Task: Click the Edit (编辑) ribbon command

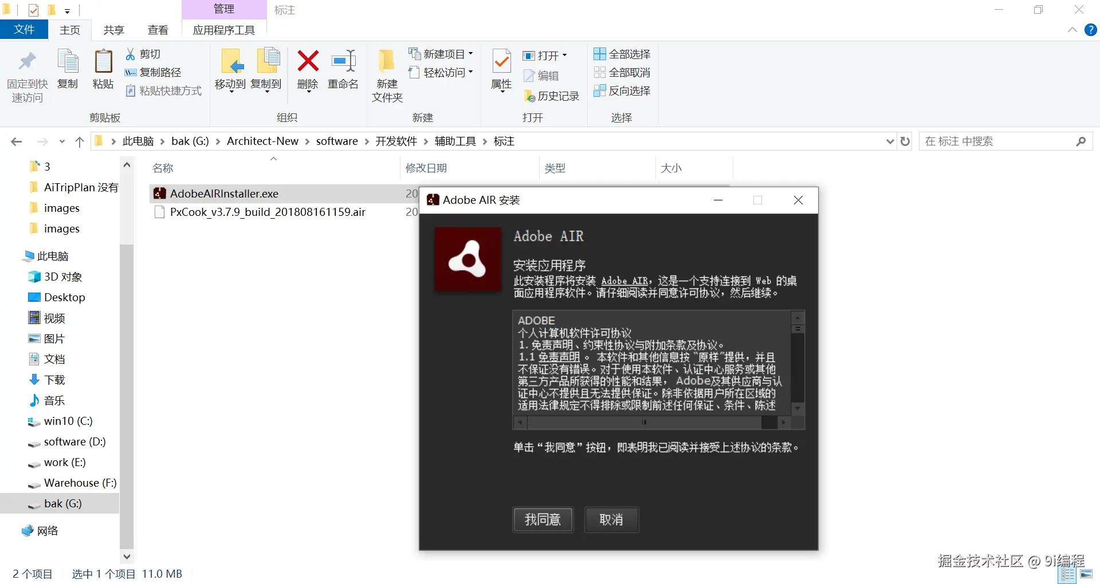Action: 541,76
